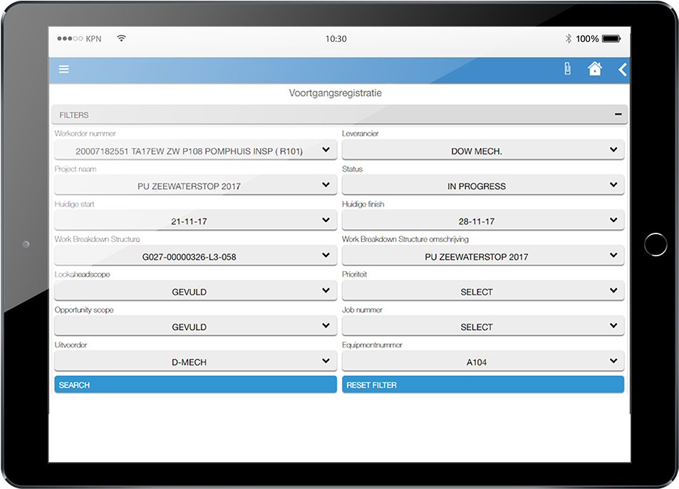The height and width of the screenshot is (489, 679).
Task: Change the Status from IN PROGRESS
Action: [x=482, y=185]
